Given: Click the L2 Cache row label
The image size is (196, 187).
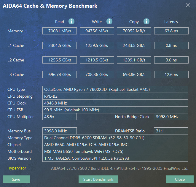Looking at the screenshot, I should coord(16,60).
